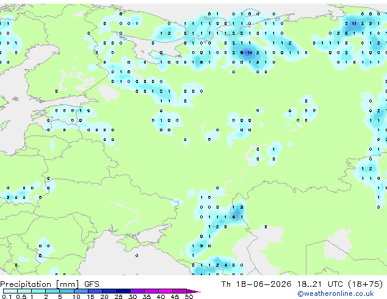Click the '11' precipitation value on the map

click(x=354, y=24)
